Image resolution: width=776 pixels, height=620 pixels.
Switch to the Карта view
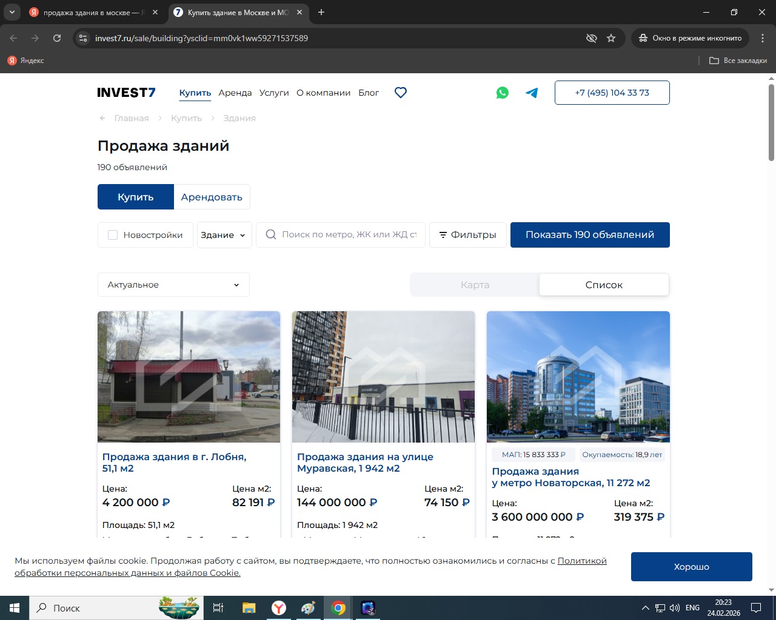pos(475,285)
